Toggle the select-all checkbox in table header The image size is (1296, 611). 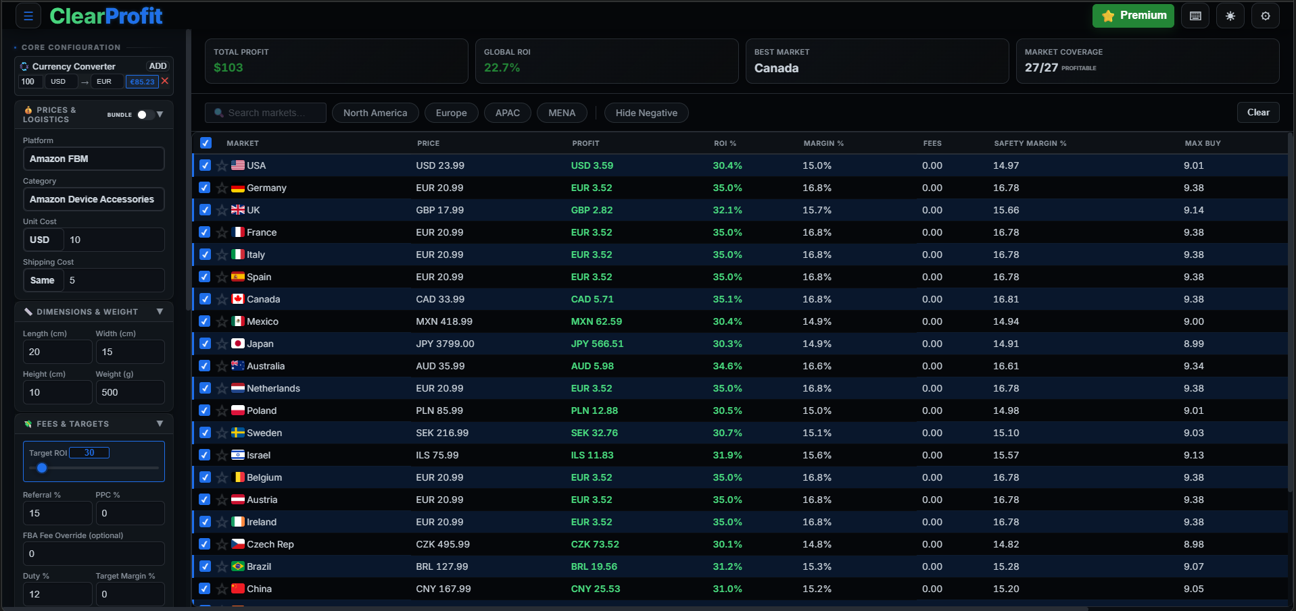(205, 143)
